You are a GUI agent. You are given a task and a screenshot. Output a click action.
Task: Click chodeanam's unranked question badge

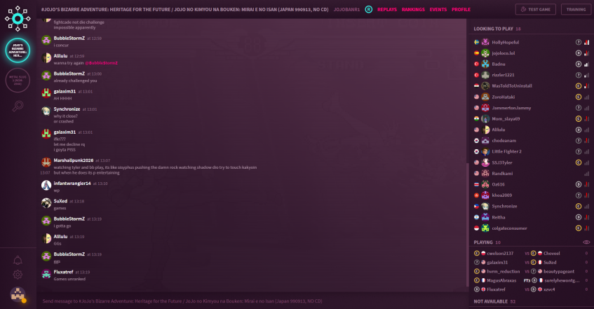579,141
